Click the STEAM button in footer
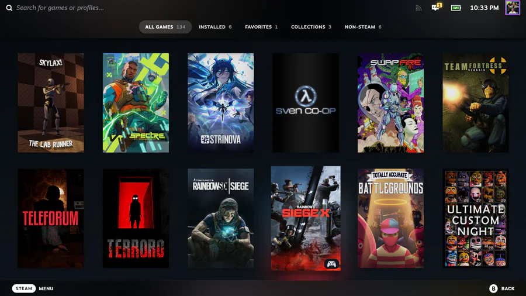Screen dimensions: 526x296 [x=24, y=288]
